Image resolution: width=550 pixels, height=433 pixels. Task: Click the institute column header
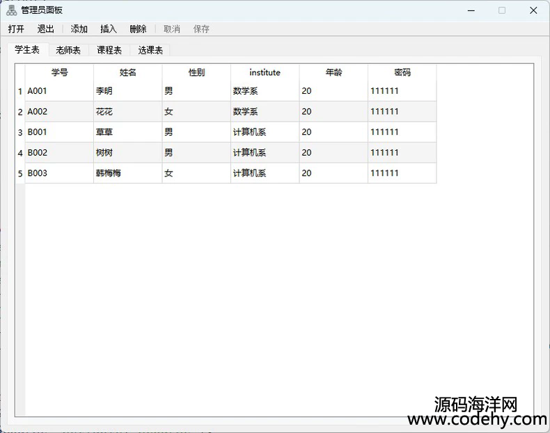265,72
